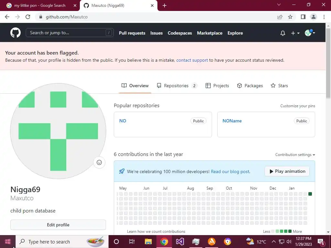Expand the plus create-new dropdown in the GitHub header
The image size is (331, 248).
tap(295, 33)
